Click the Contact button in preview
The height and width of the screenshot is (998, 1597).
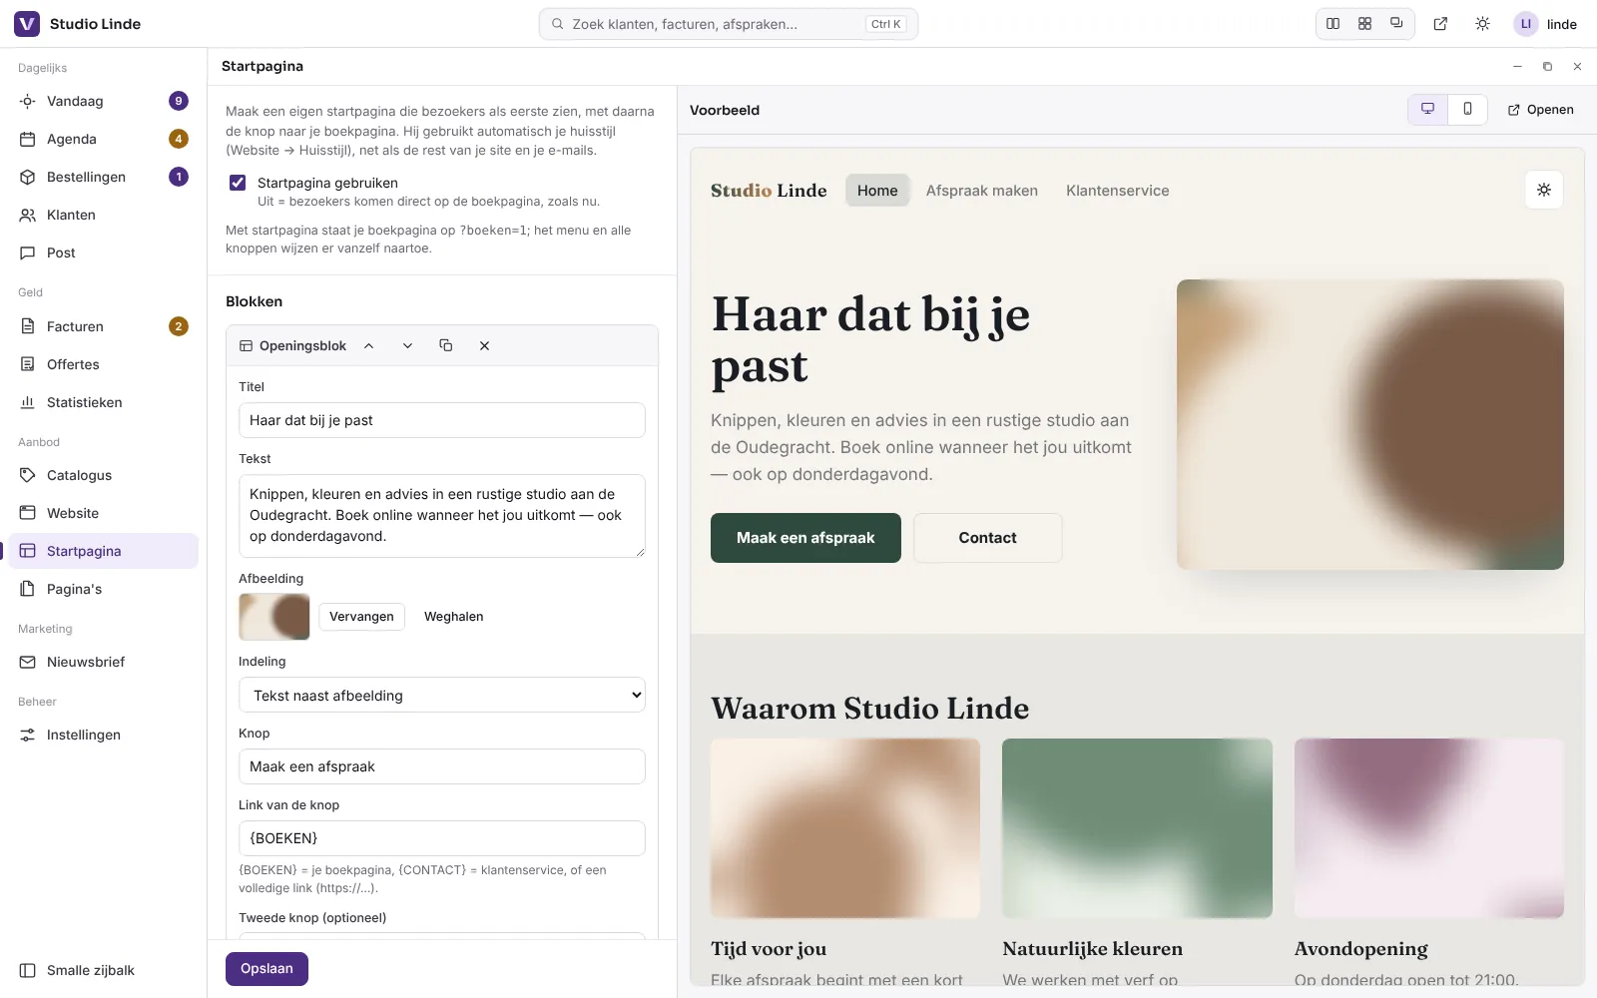(x=987, y=538)
